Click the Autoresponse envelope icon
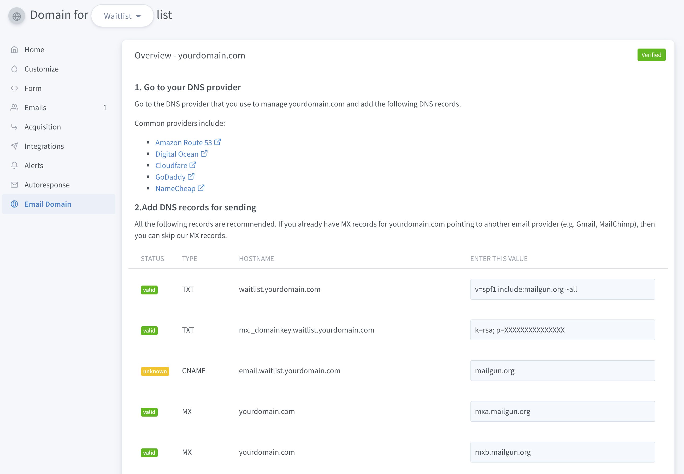 [x=14, y=185]
